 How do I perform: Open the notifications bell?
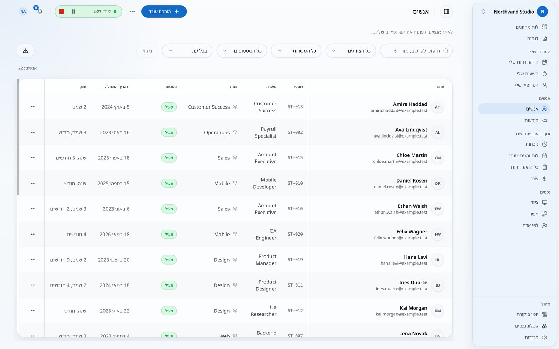39,12
